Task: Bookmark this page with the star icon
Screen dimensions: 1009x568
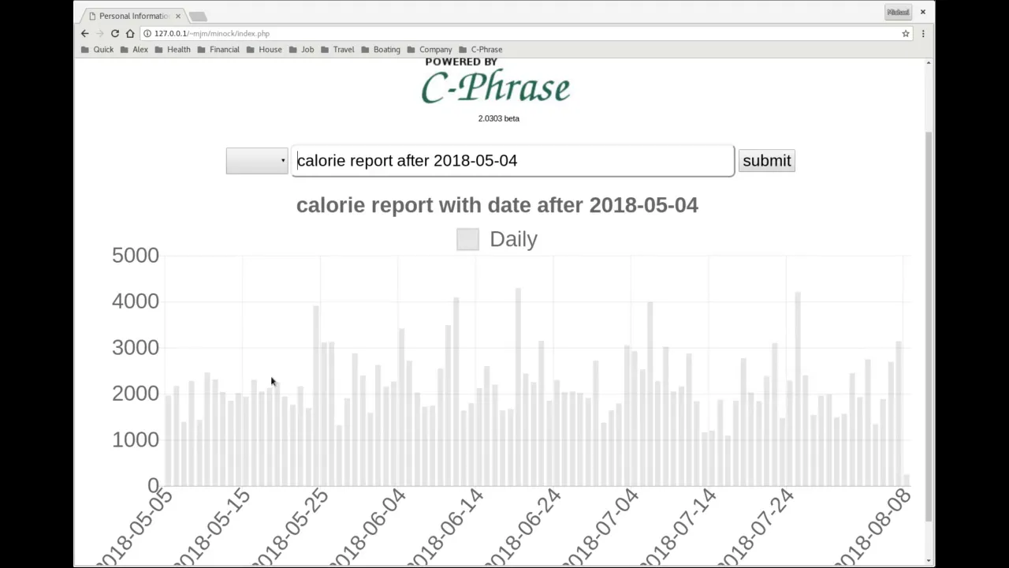Action: coord(906,33)
